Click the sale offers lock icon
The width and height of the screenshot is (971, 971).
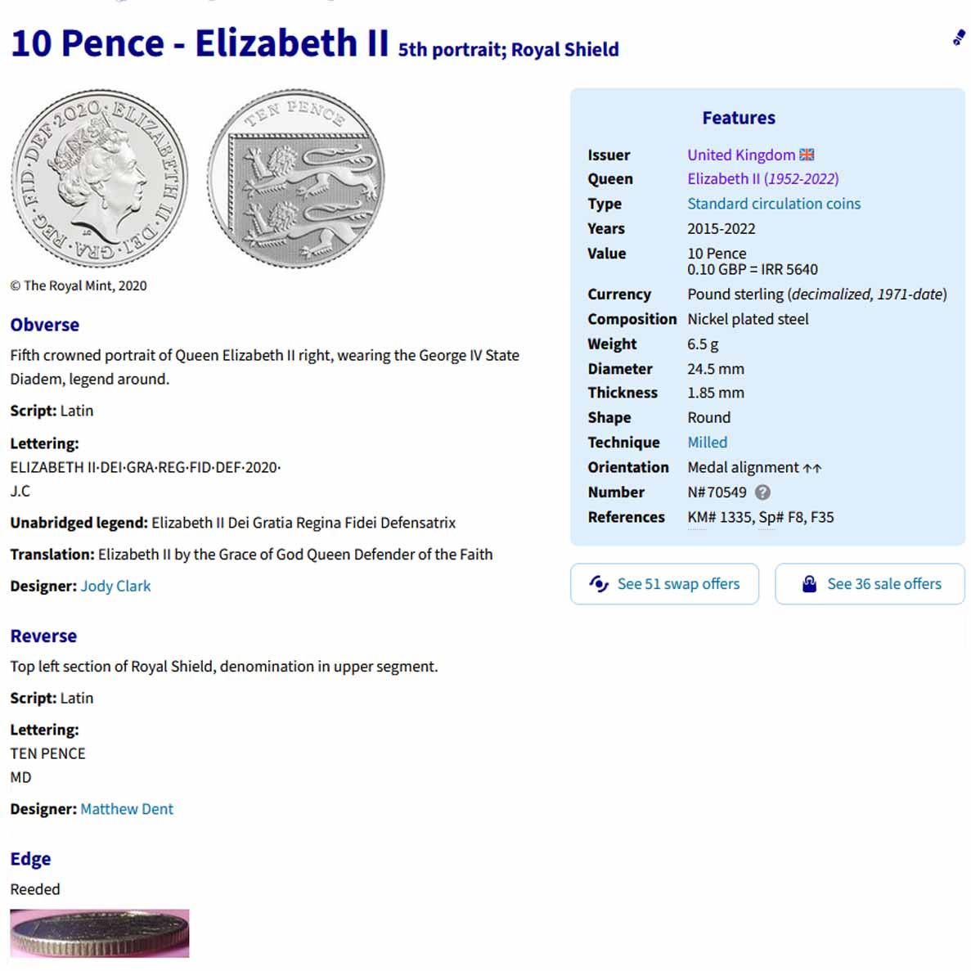[x=809, y=584]
